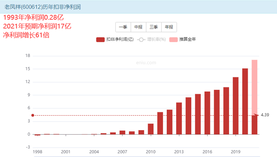Toggle the 增长率(%) legend series
Image resolution: width=277 pixels, height=157 pixels.
151,40
